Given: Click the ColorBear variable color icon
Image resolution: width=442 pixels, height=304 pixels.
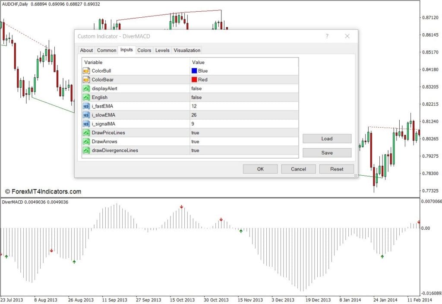Looking at the screenshot, I should pos(86,79).
